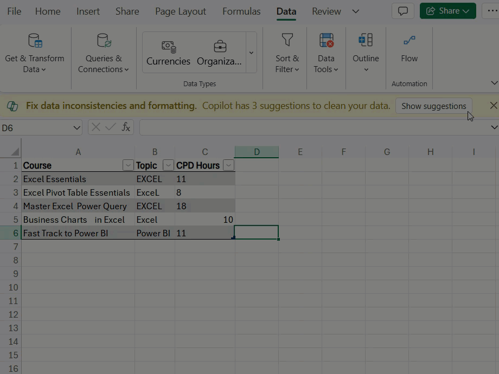Expand the Topic column filter dropdown
The width and height of the screenshot is (499, 374).
pyautogui.click(x=168, y=165)
